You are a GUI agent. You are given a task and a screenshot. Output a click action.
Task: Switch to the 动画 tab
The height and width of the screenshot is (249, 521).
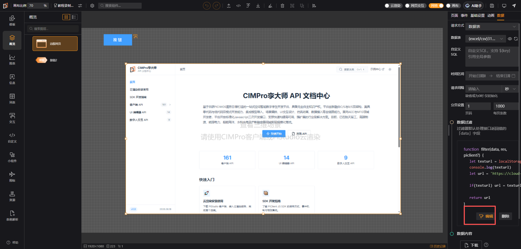[x=491, y=15]
